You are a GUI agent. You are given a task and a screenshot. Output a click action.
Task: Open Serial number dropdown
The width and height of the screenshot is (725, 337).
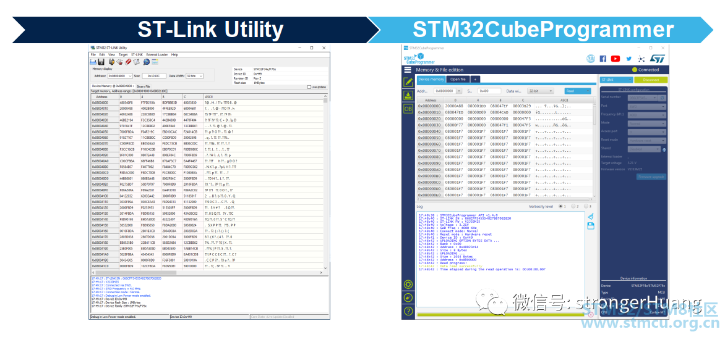click(x=643, y=98)
